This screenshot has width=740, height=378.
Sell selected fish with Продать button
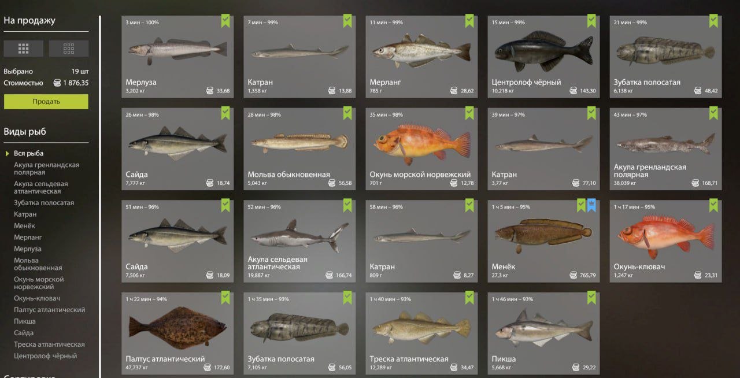(46, 102)
